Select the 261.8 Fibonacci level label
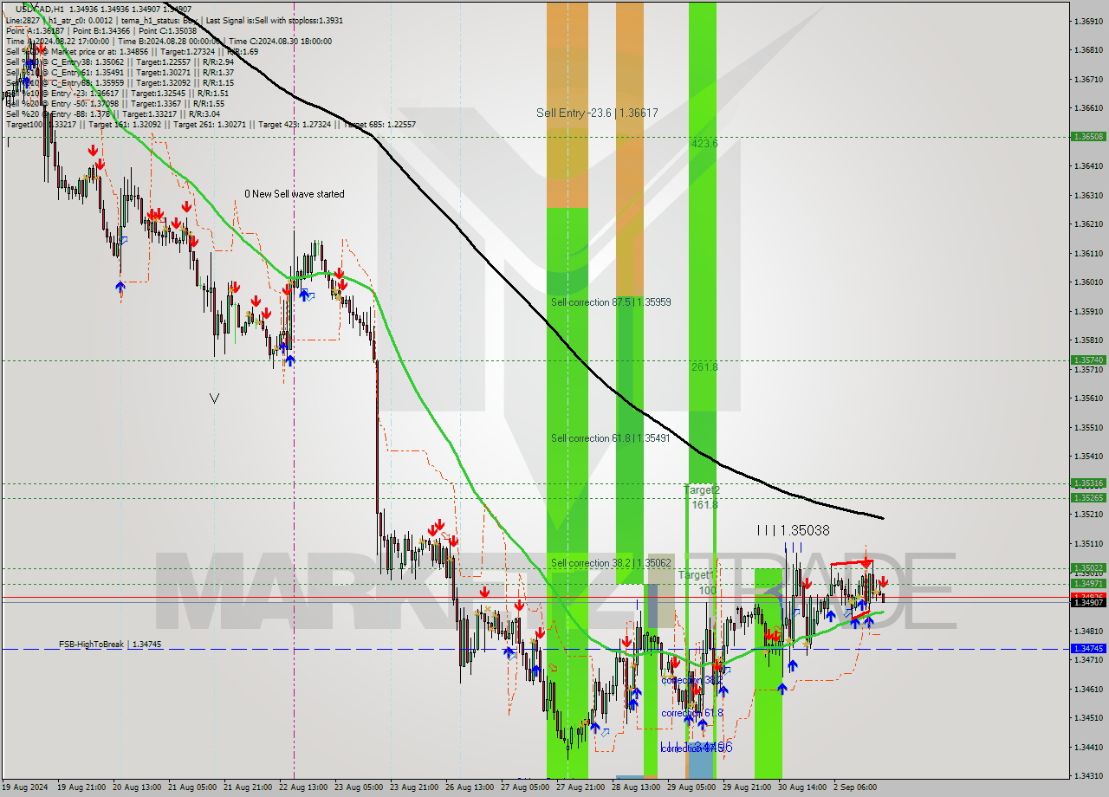 (704, 367)
